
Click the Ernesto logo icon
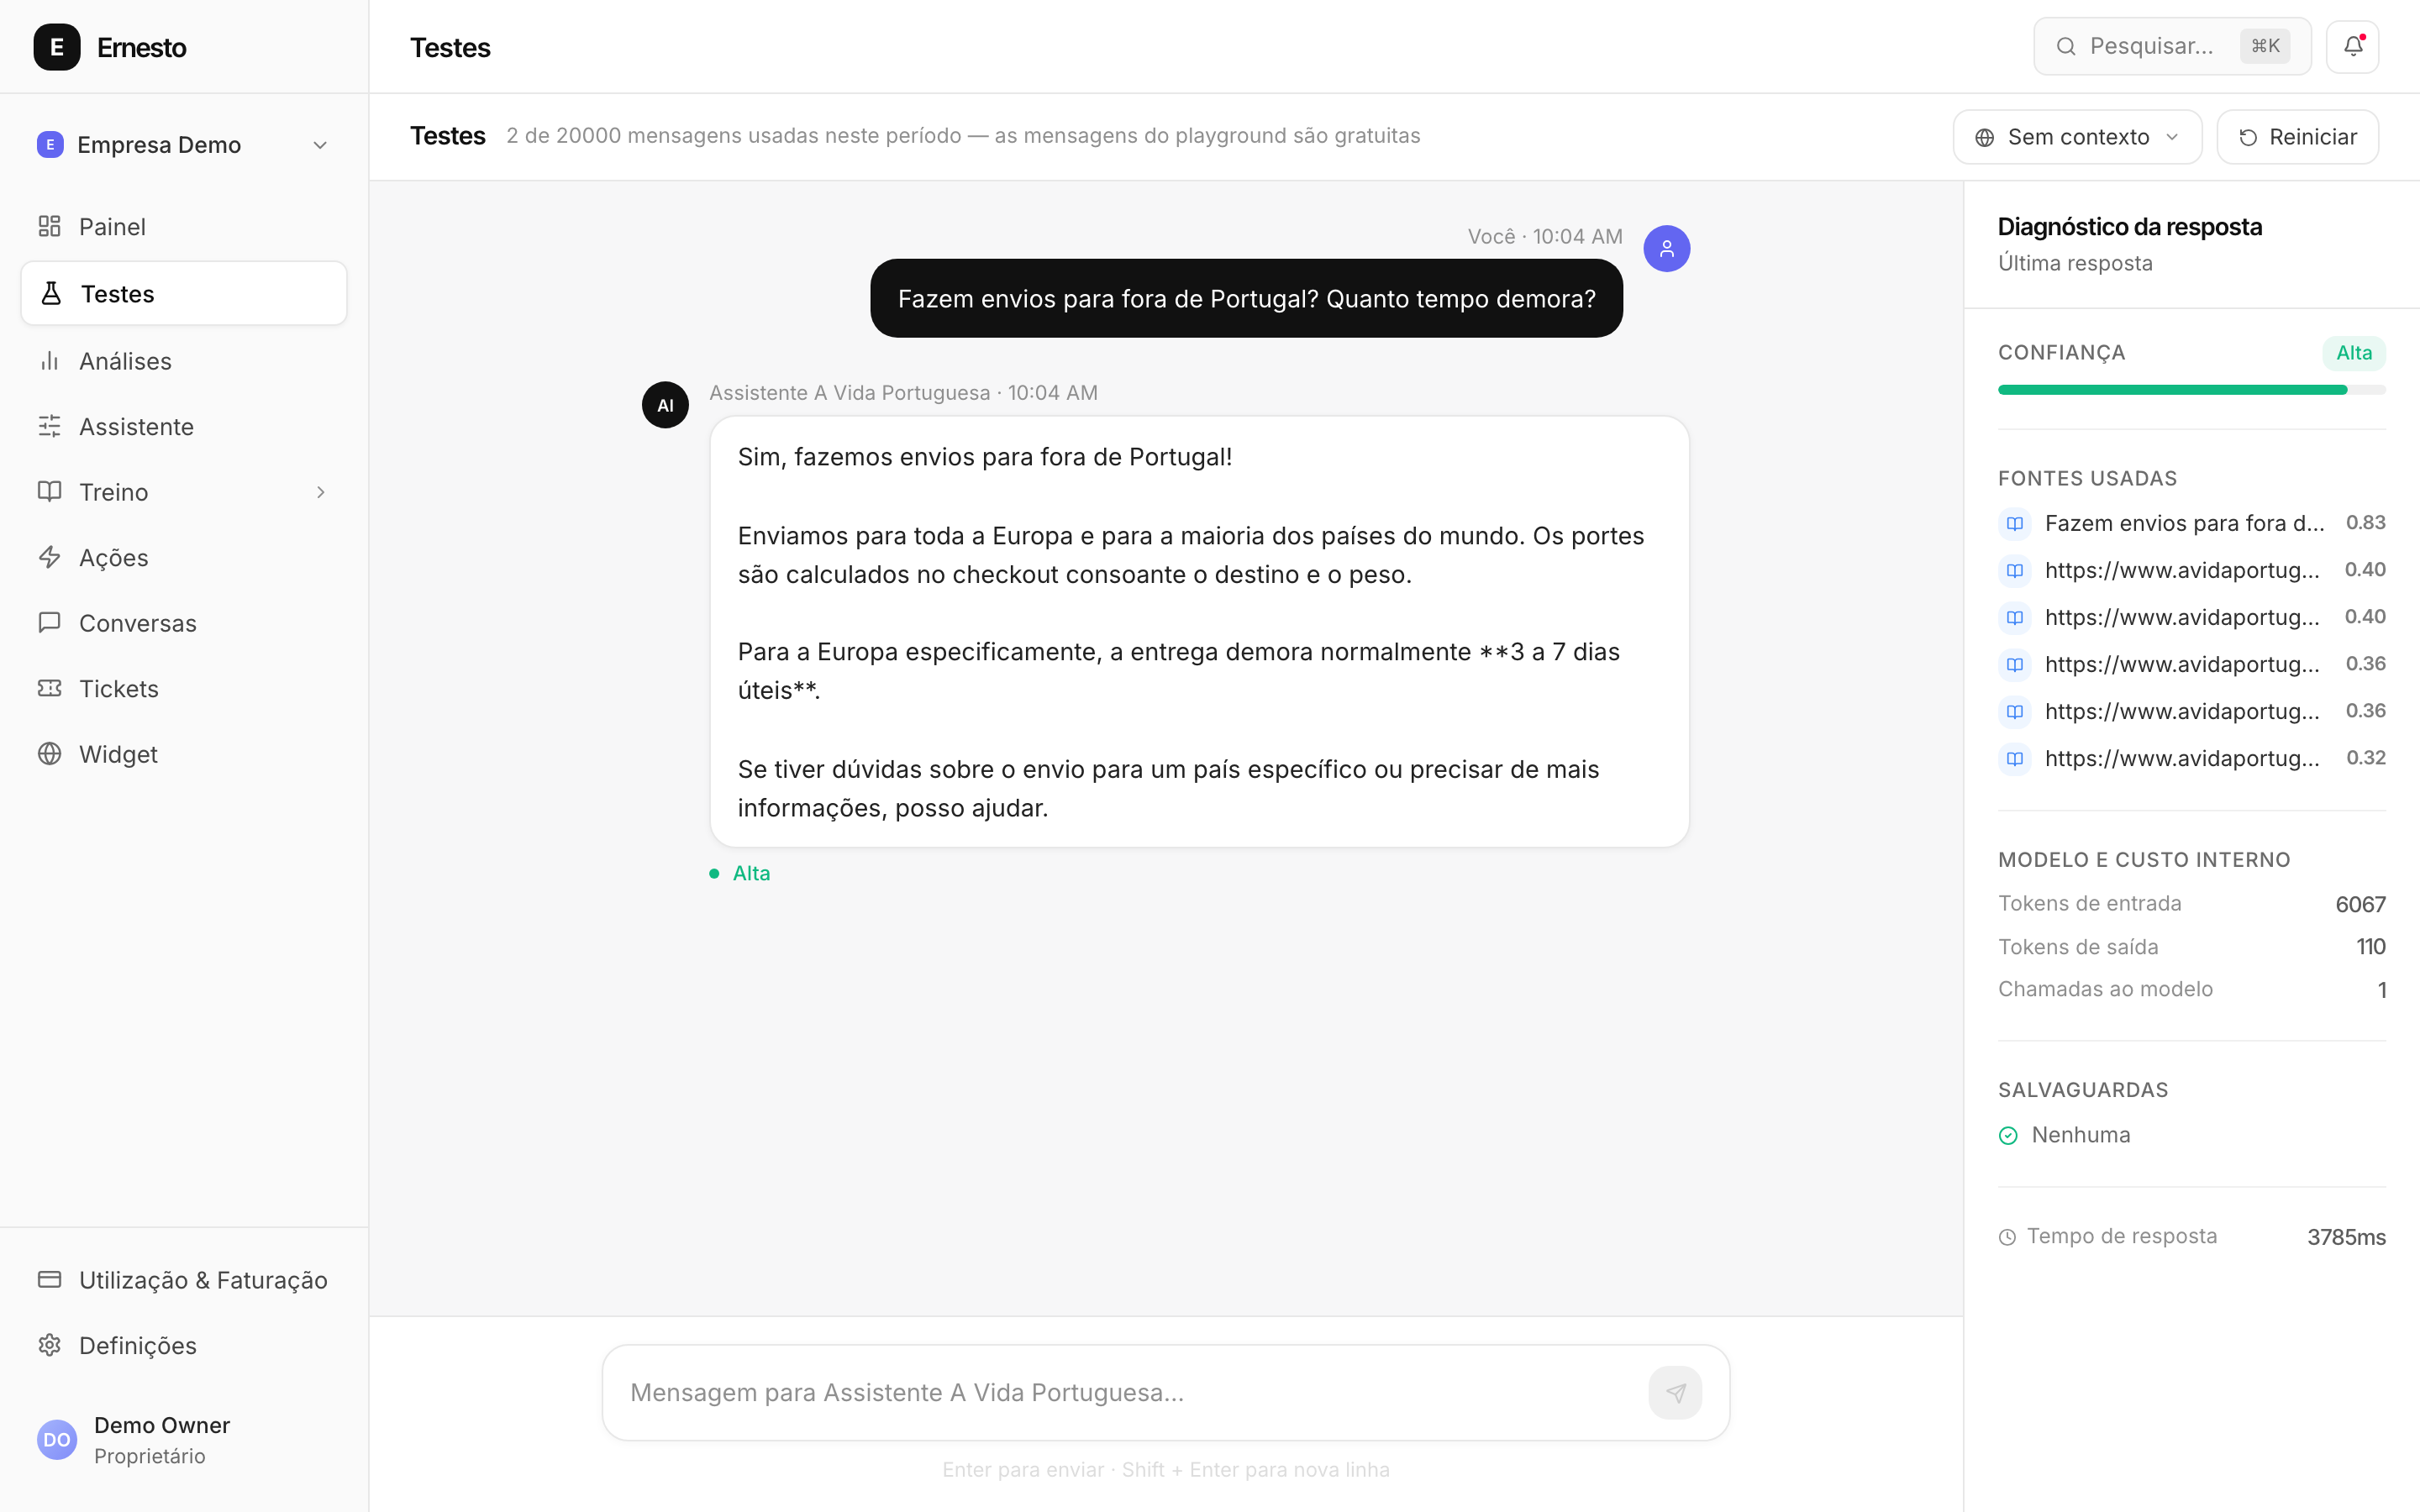57,47
